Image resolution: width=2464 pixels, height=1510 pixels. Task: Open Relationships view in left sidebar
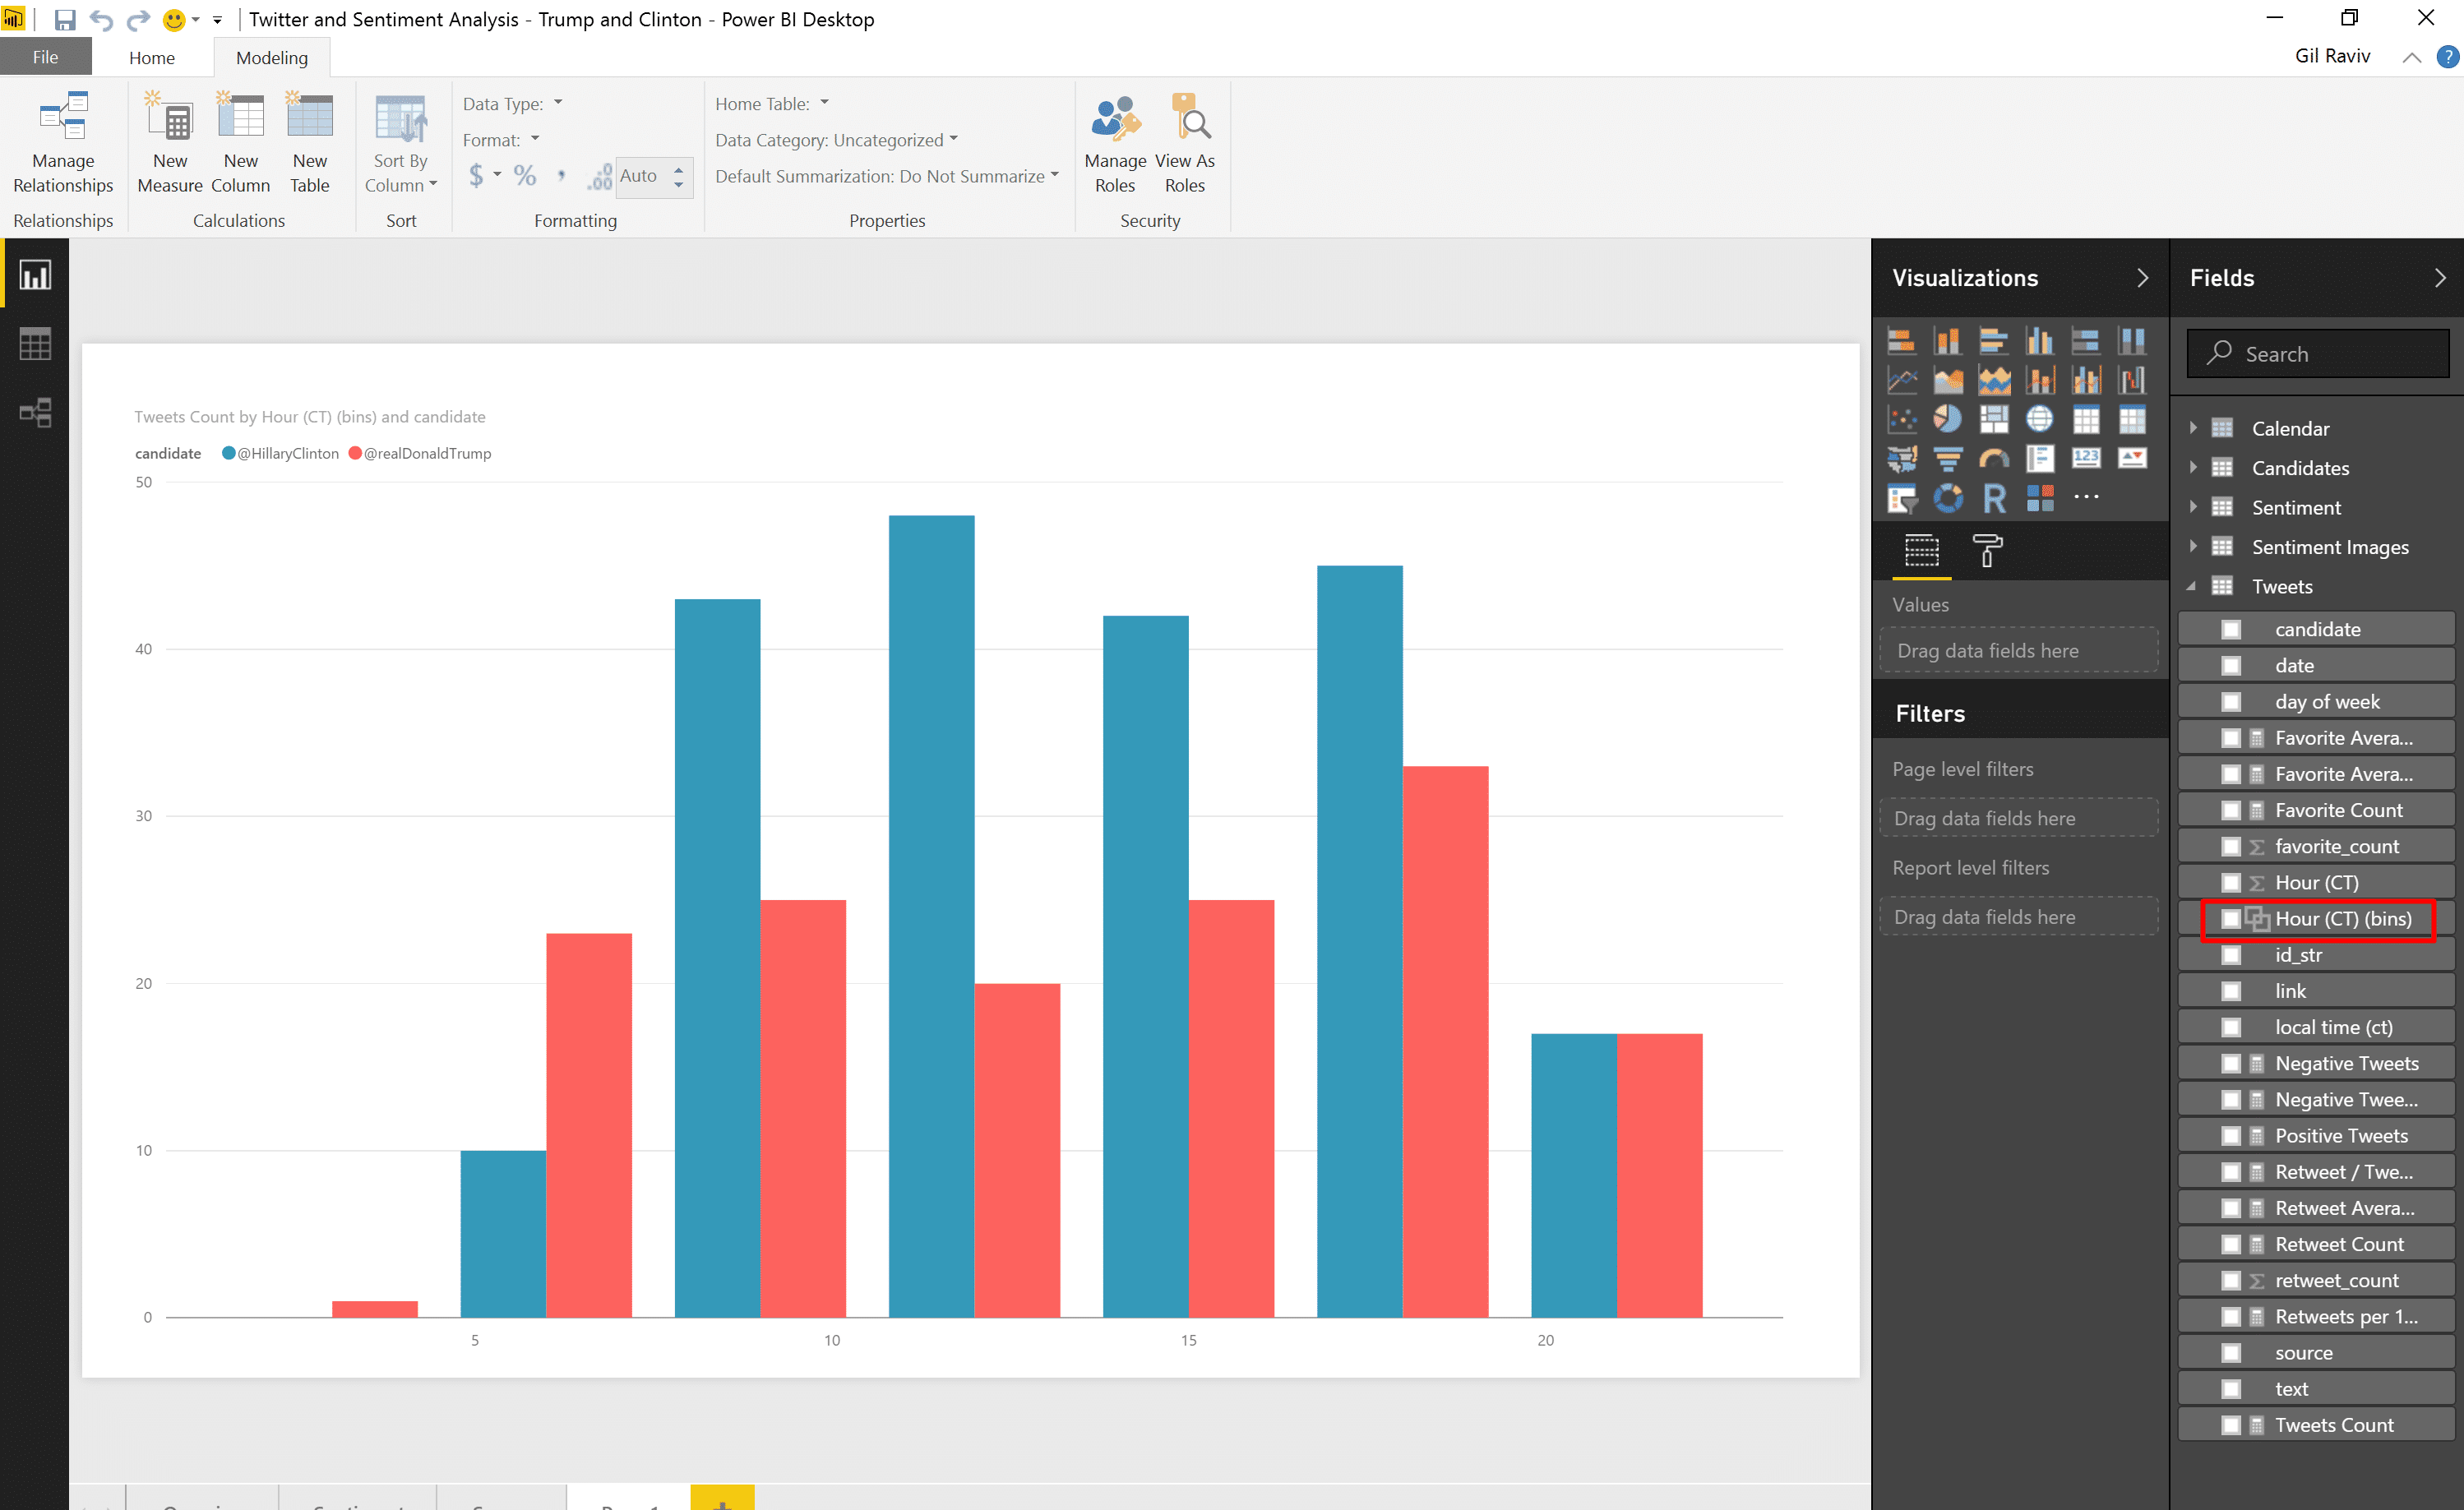pos(35,412)
